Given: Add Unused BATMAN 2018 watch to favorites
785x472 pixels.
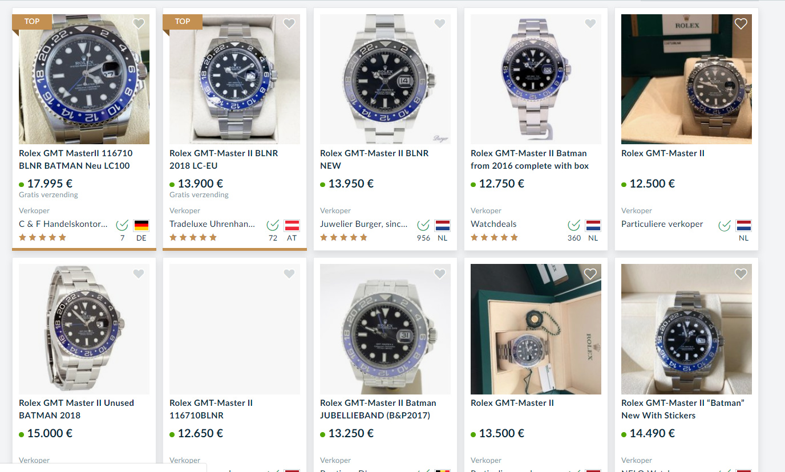Looking at the screenshot, I should [138, 274].
